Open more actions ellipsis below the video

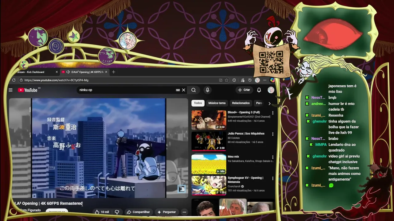click(184, 212)
